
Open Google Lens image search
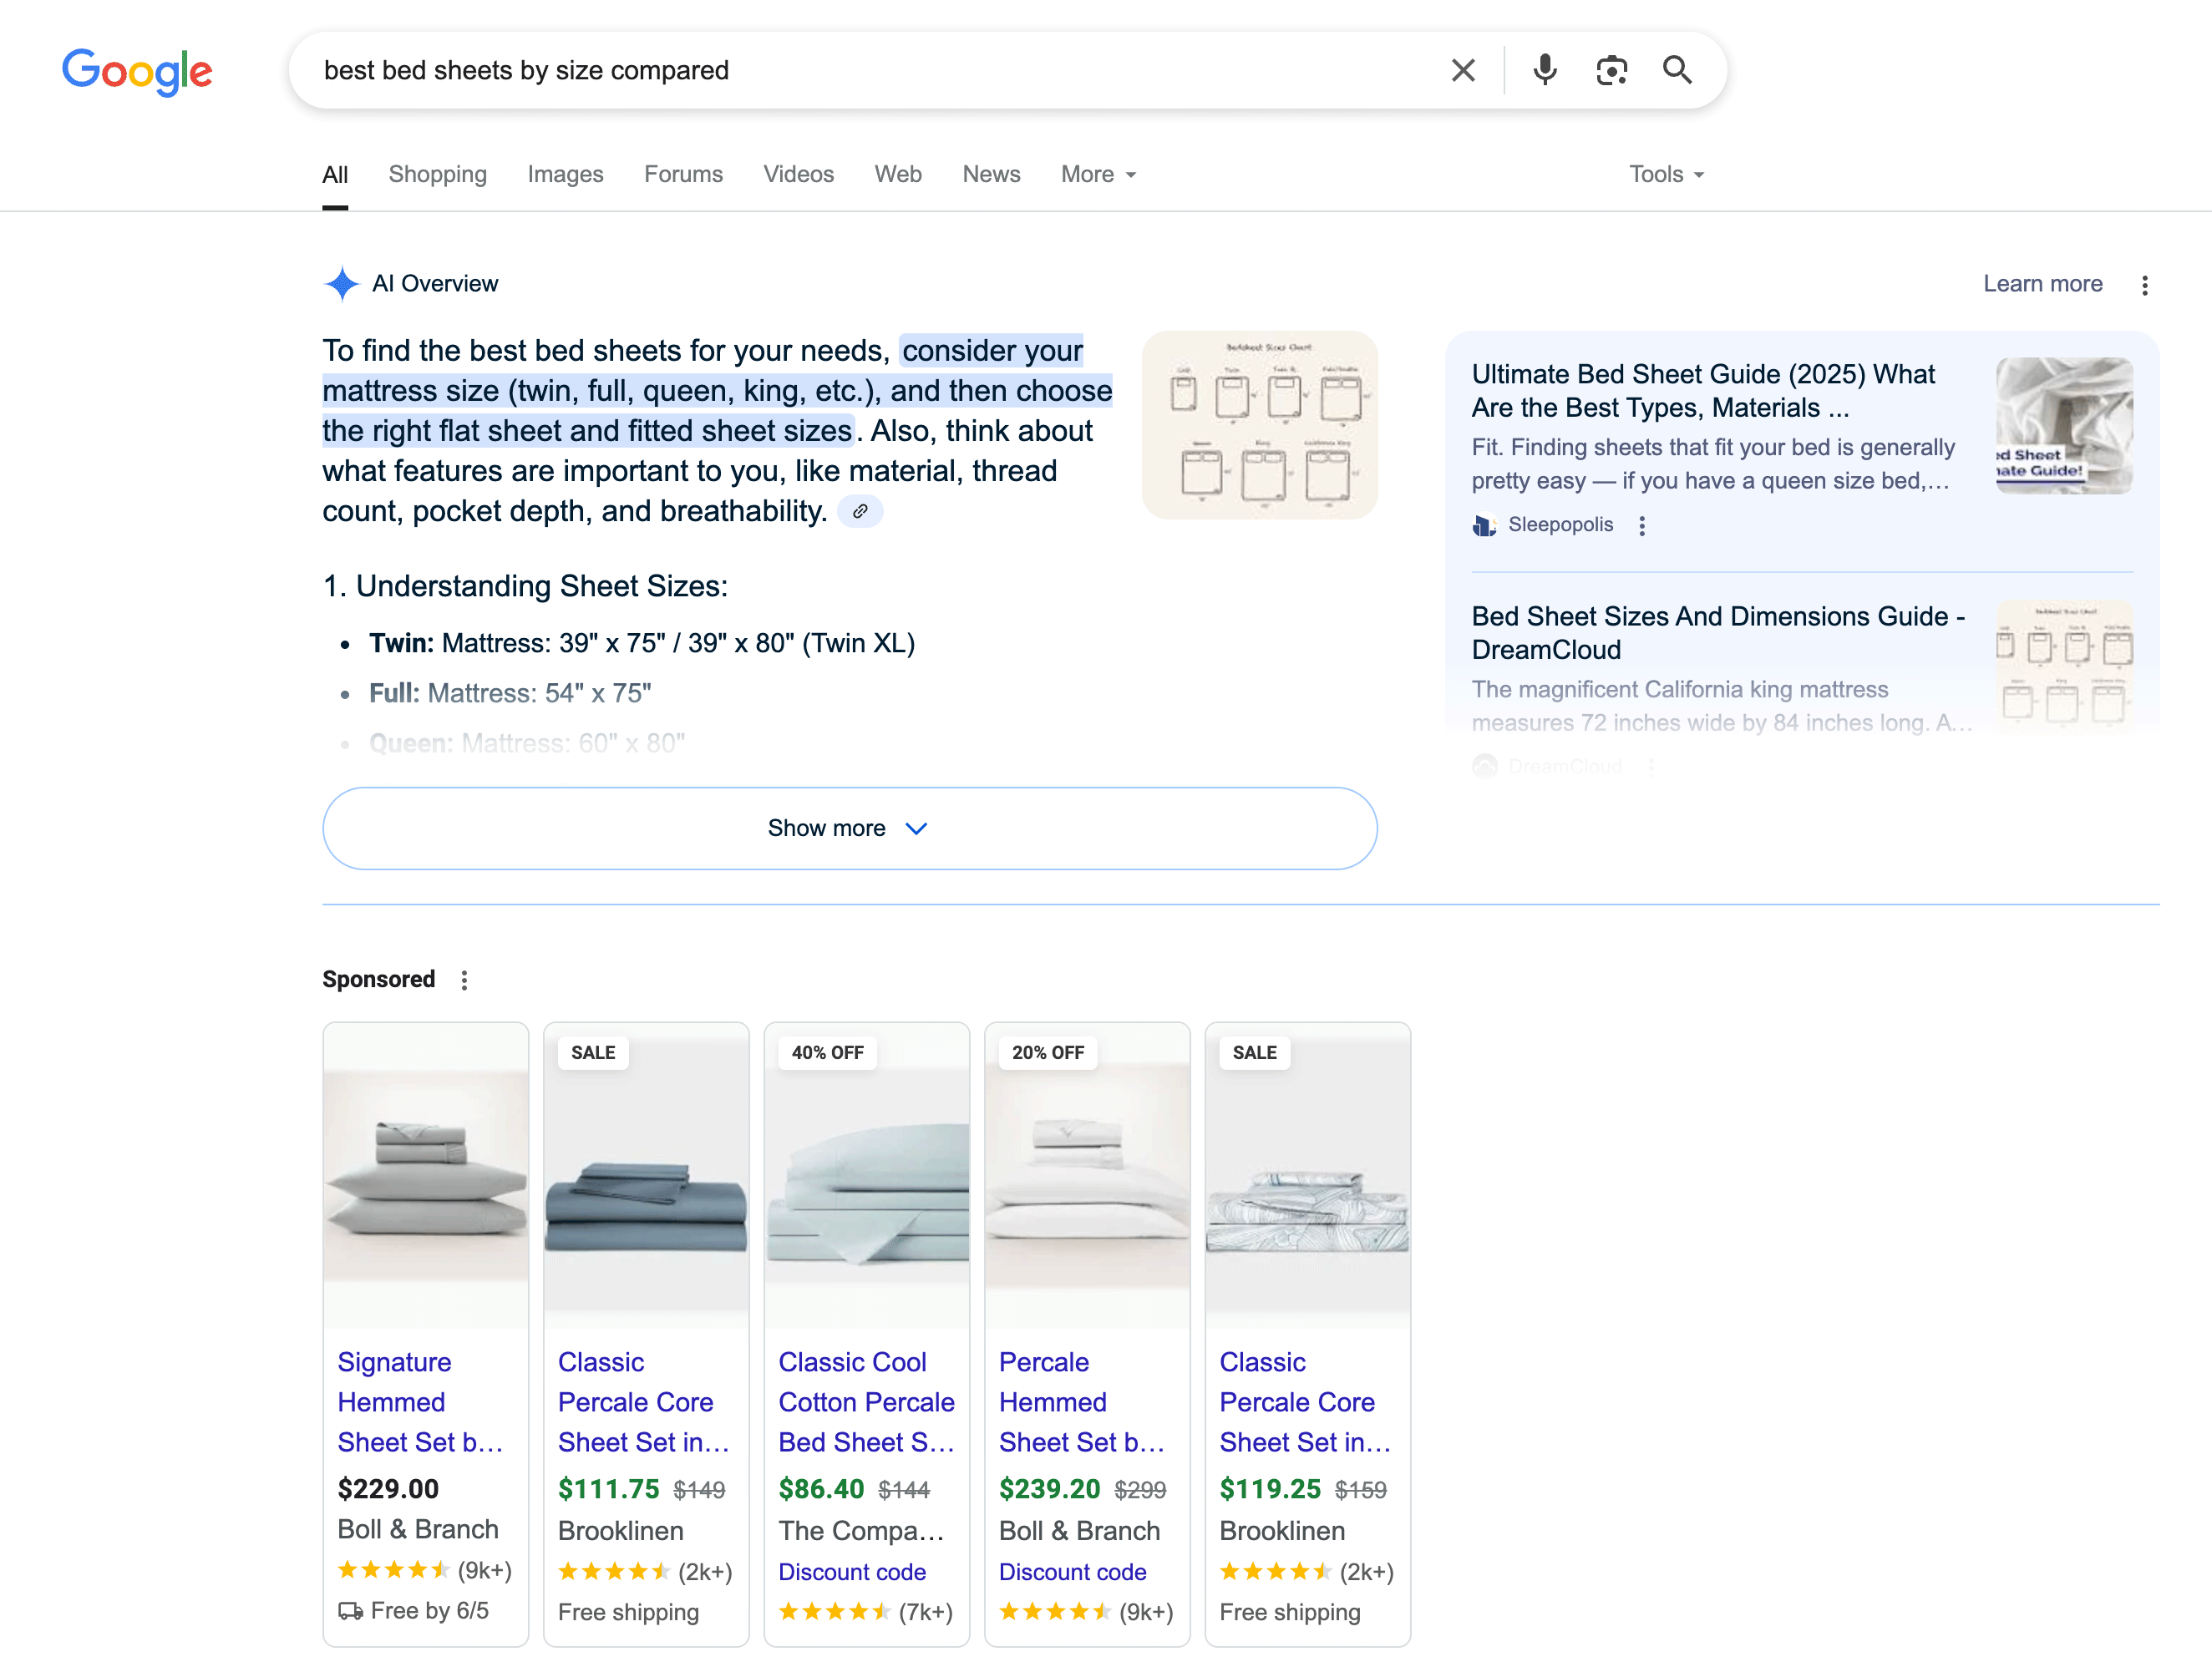(1611, 70)
